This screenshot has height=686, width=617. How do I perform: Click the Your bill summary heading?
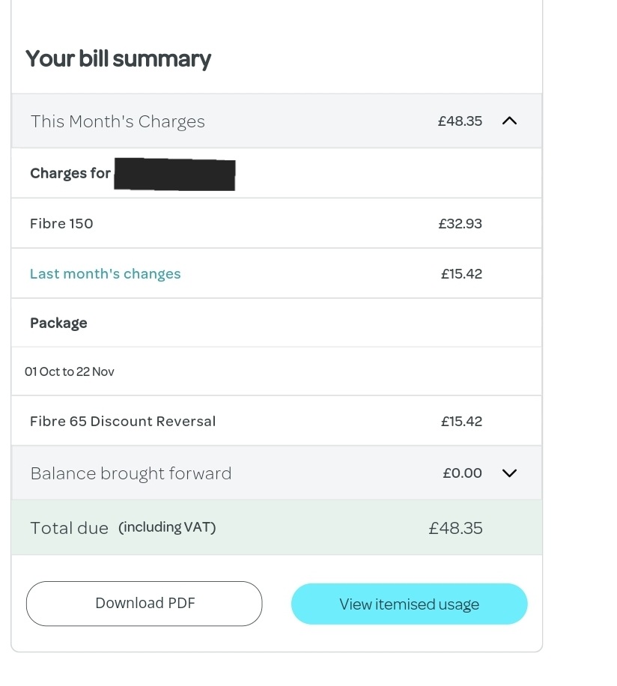click(x=118, y=58)
